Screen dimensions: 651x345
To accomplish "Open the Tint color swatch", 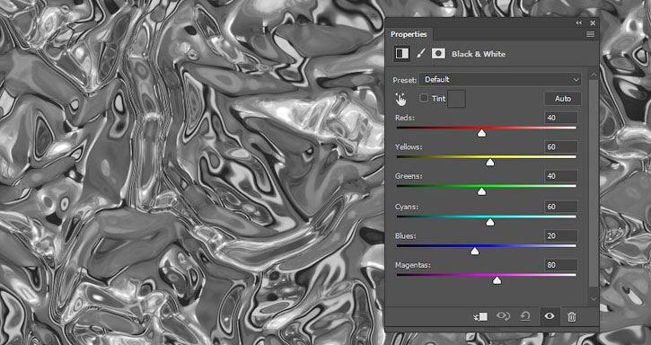I will pyautogui.click(x=456, y=99).
